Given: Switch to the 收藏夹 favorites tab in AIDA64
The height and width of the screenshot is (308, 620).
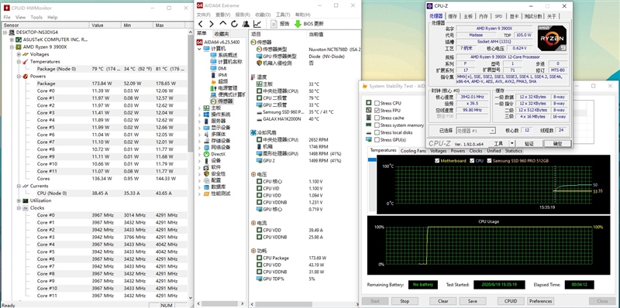Looking at the screenshot, I should (222, 33).
